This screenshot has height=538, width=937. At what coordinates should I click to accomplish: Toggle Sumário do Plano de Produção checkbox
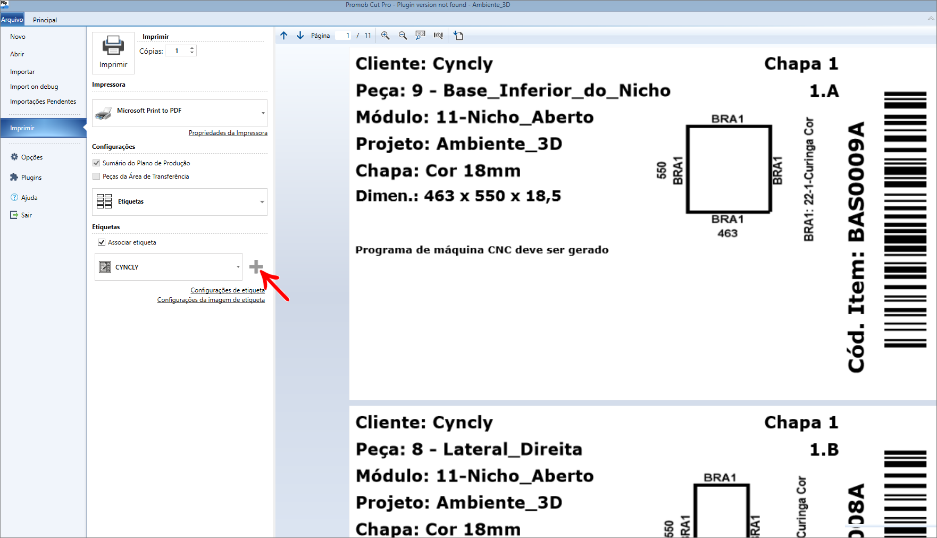[96, 163]
